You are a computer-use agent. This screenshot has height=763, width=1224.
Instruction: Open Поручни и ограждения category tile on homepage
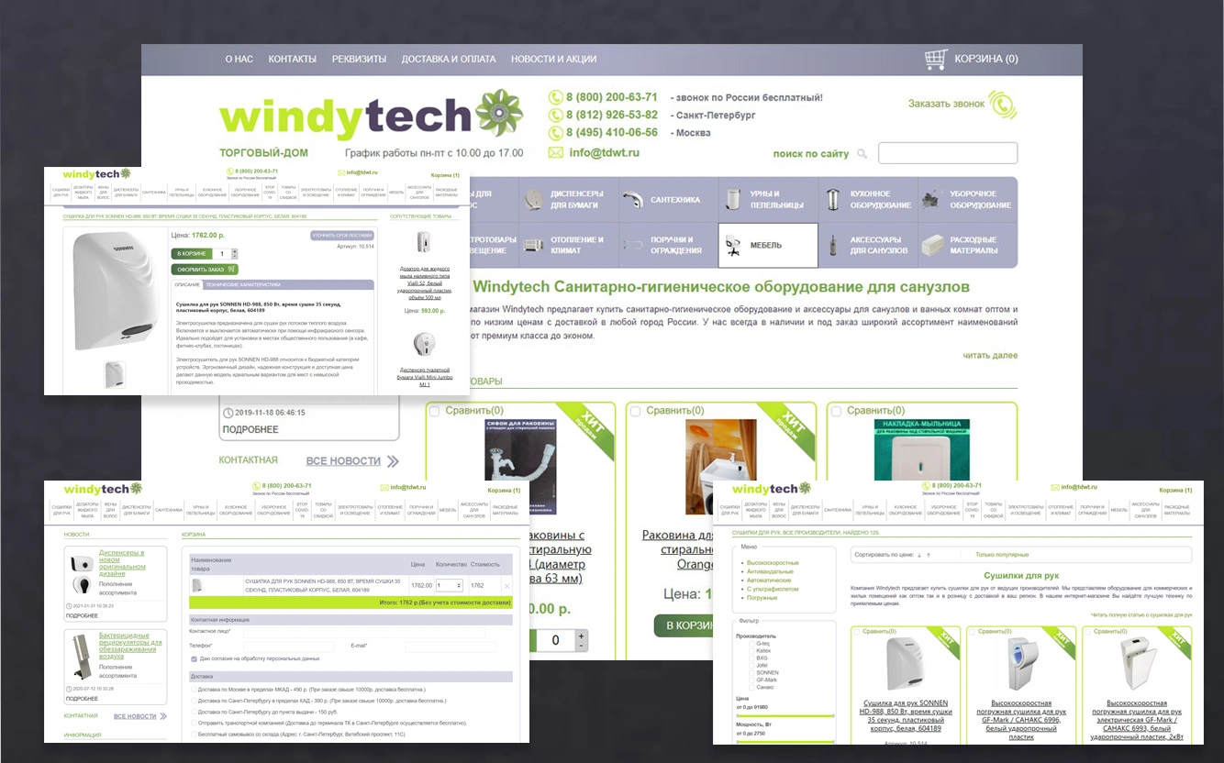[668, 245]
